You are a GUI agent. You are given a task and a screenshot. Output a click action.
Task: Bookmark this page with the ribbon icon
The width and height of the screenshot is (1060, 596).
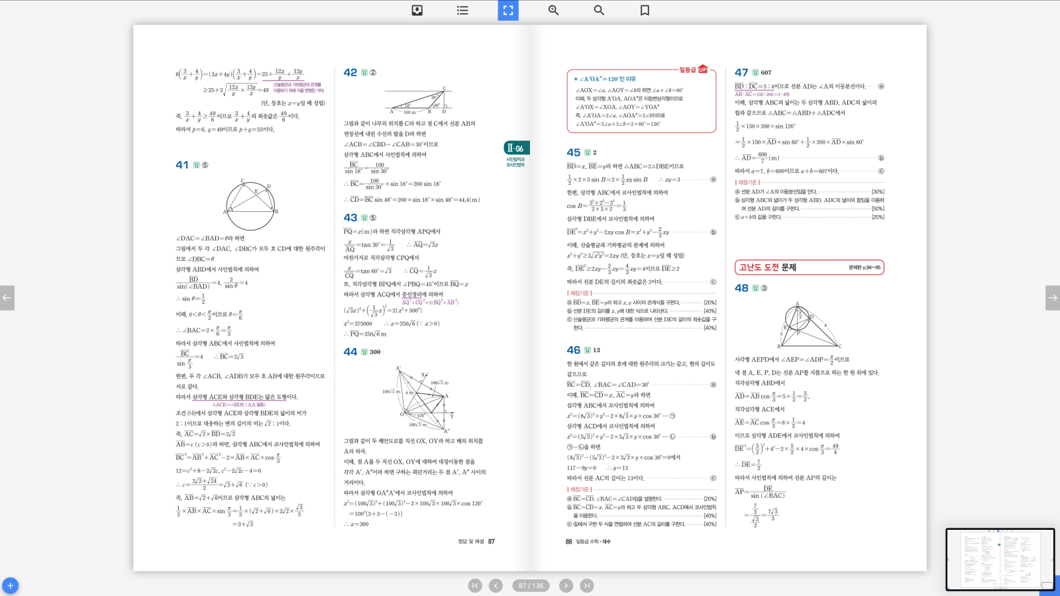[x=645, y=10]
